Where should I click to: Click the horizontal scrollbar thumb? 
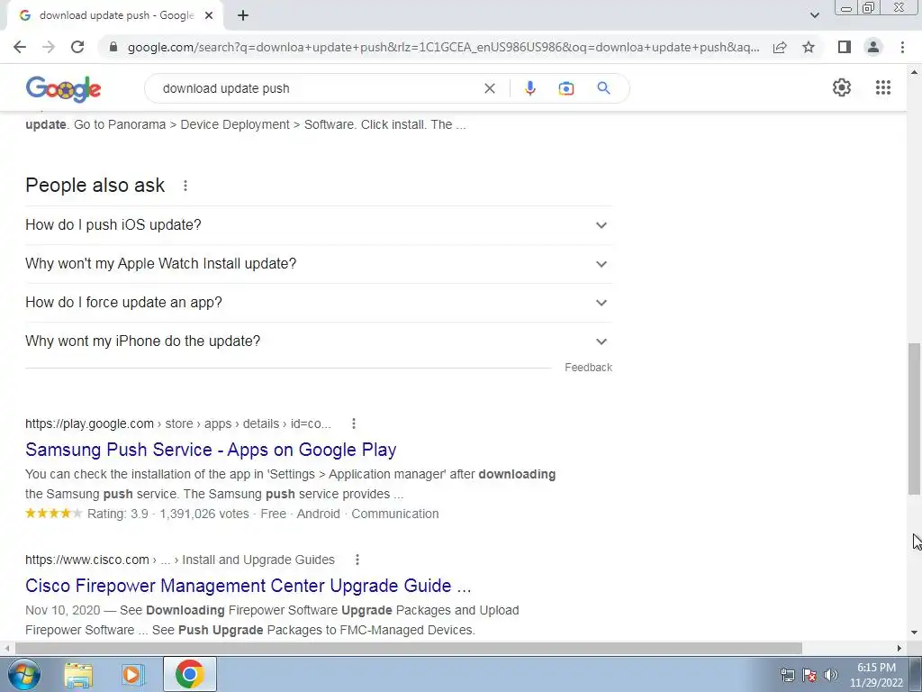coord(409,648)
